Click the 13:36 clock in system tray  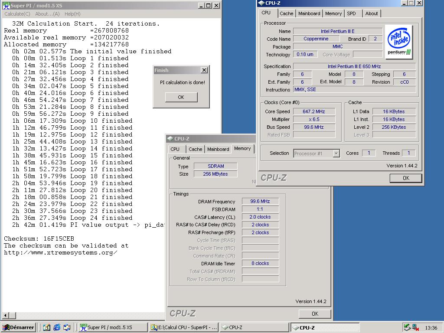click(431, 328)
